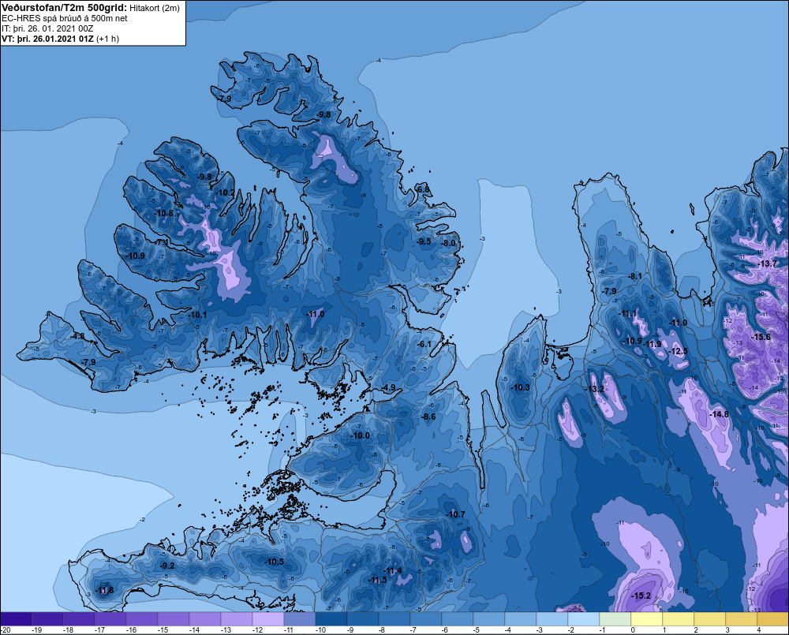Click the -6.1 temperature label

[x=424, y=344]
